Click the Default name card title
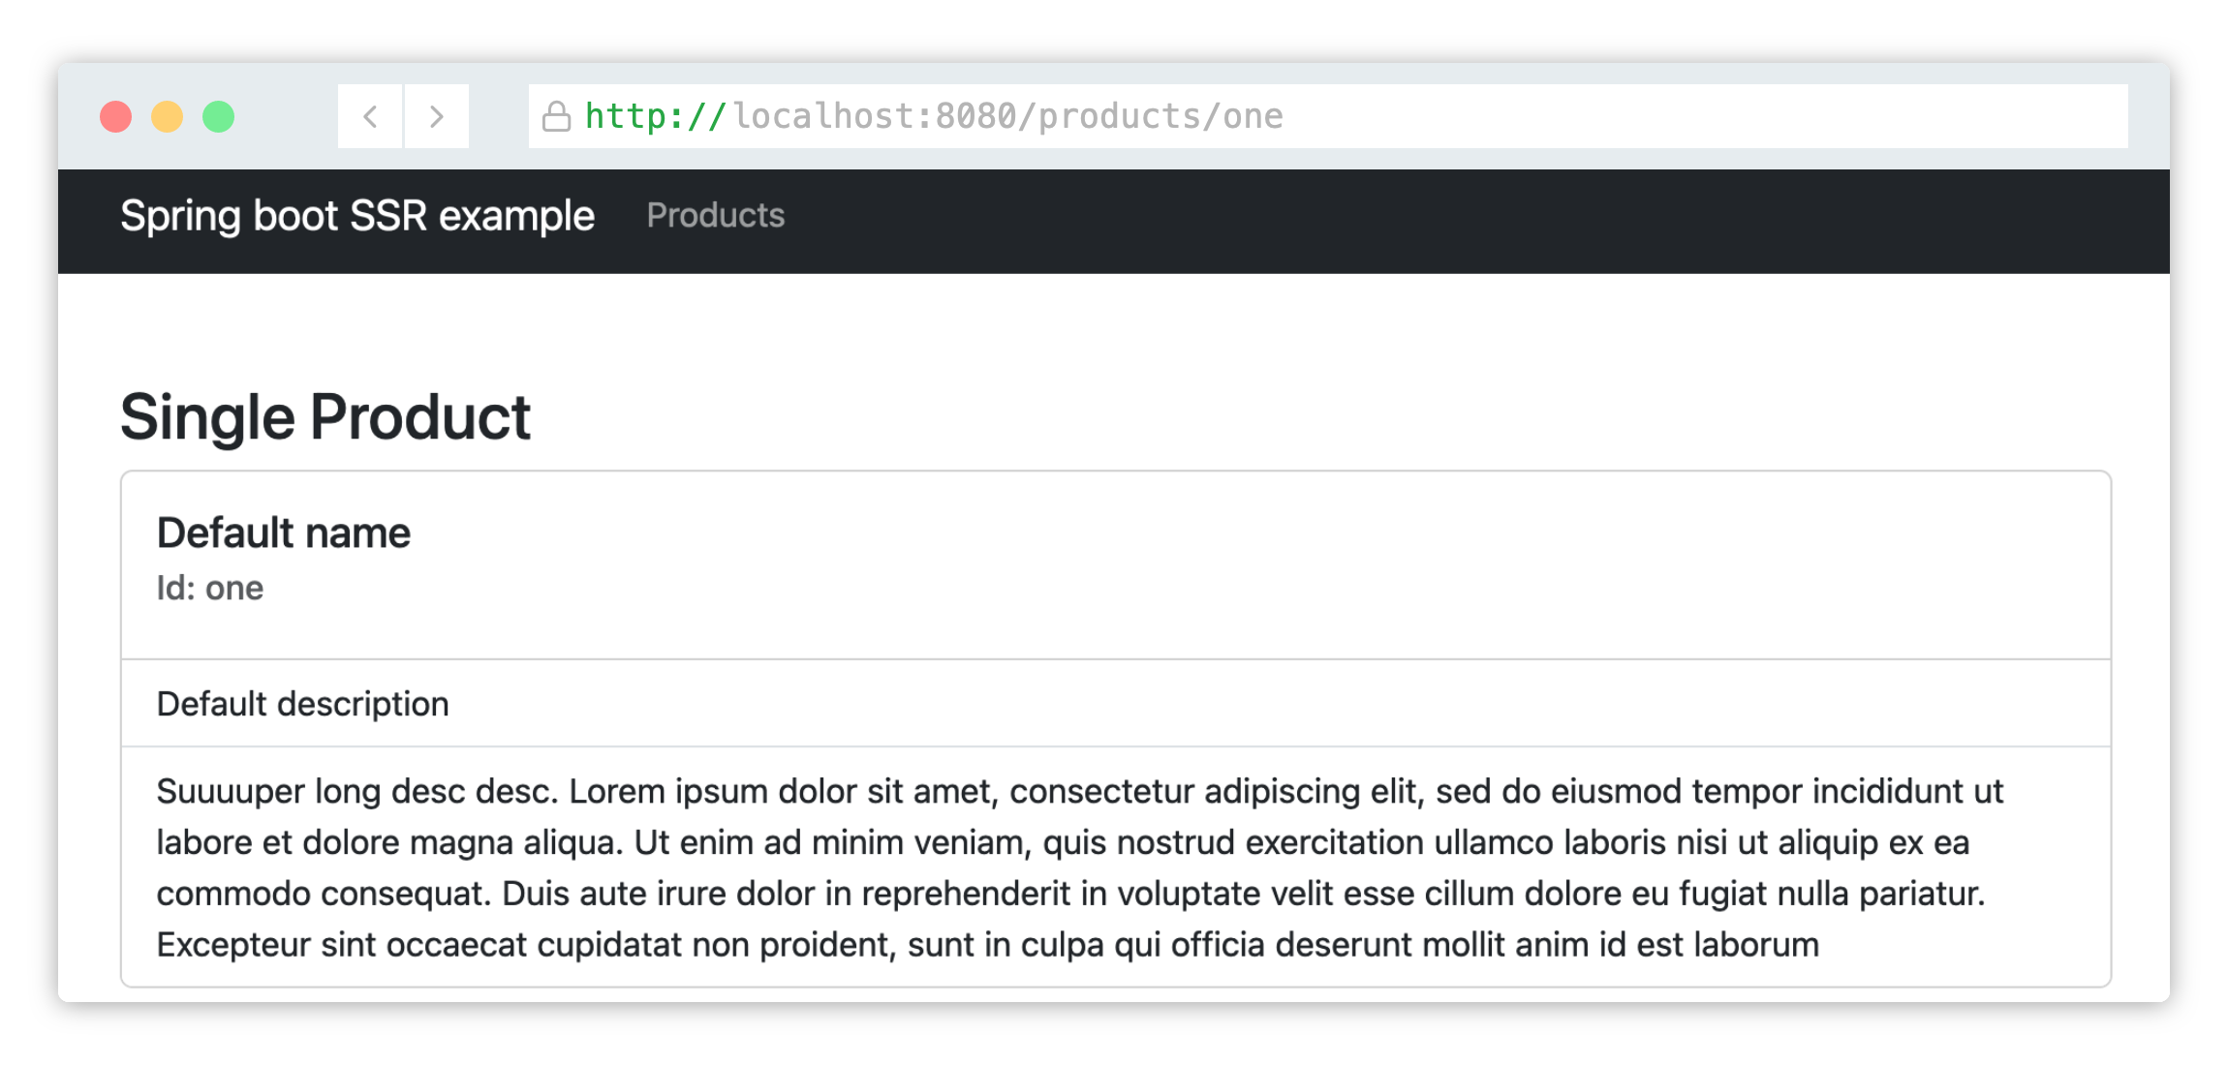 click(284, 532)
